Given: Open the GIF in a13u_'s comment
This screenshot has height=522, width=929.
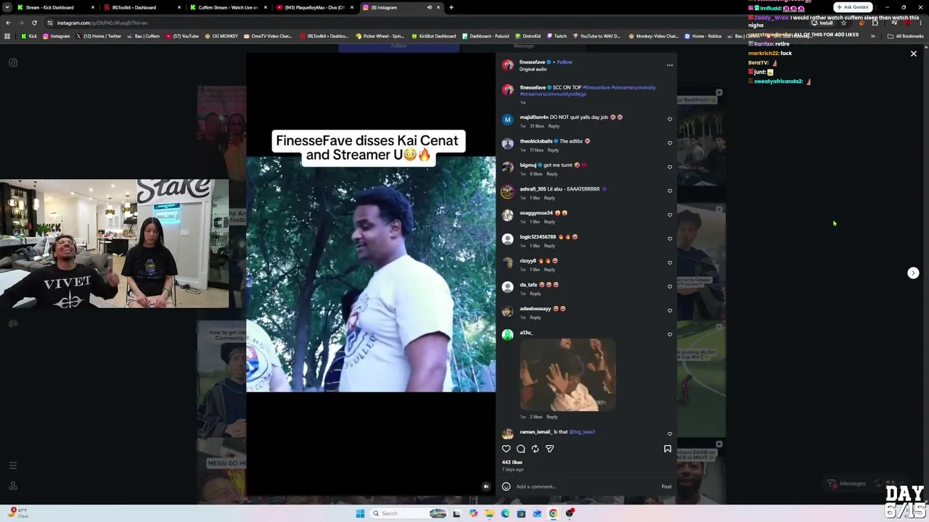Looking at the screenshot, I should coord(568,375).
